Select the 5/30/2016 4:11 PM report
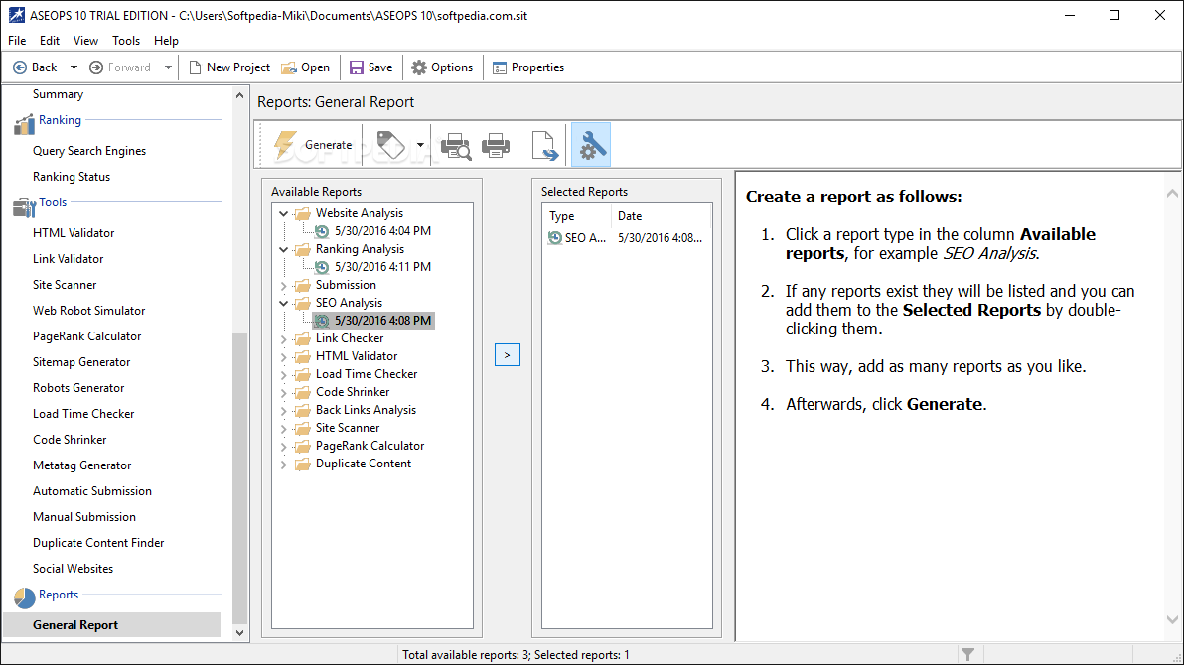Screen dimensions: 1184x665 [382, 266]
